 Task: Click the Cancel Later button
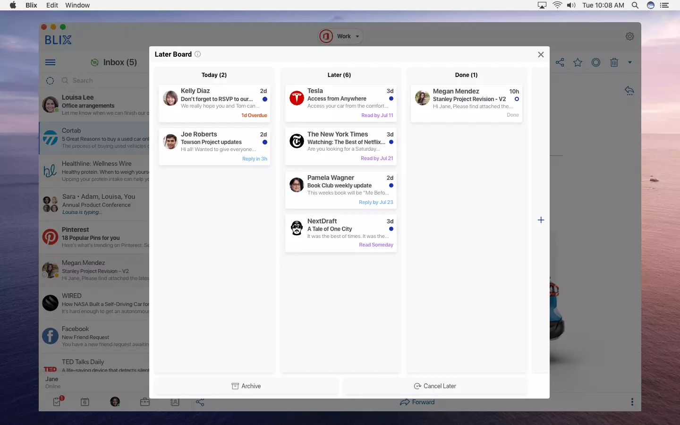pos(435,386)
